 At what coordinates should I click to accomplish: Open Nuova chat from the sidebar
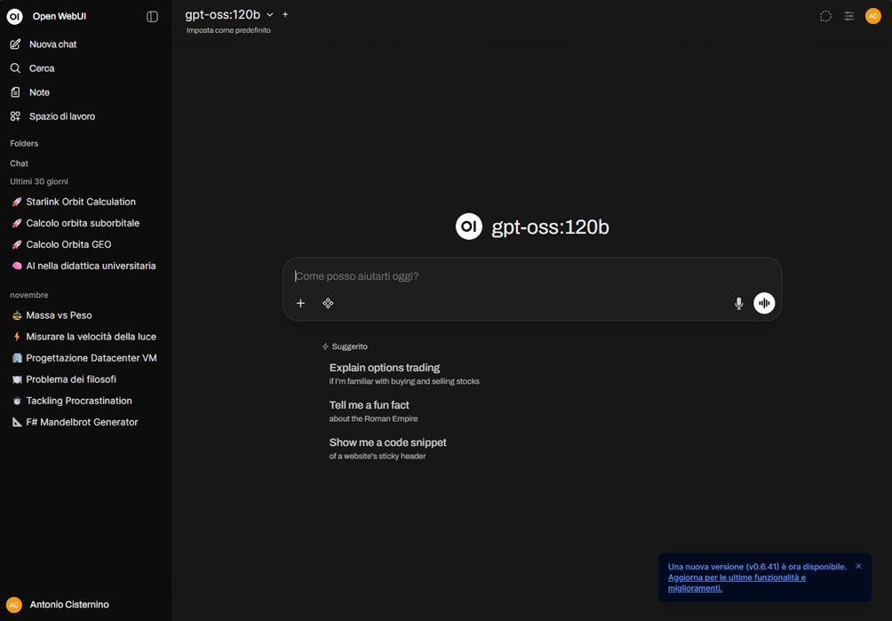(52, 44)
